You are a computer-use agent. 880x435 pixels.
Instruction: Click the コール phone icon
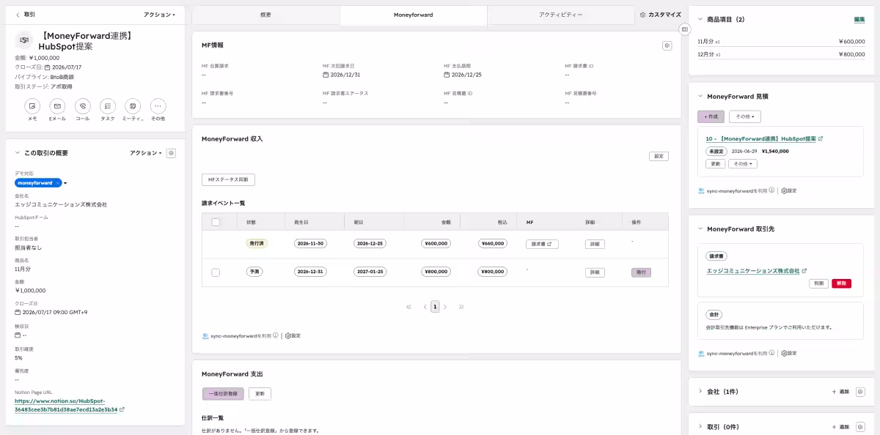82,106
